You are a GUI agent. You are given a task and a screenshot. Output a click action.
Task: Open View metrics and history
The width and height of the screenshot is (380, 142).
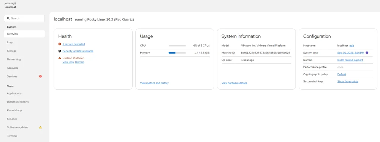154,83
